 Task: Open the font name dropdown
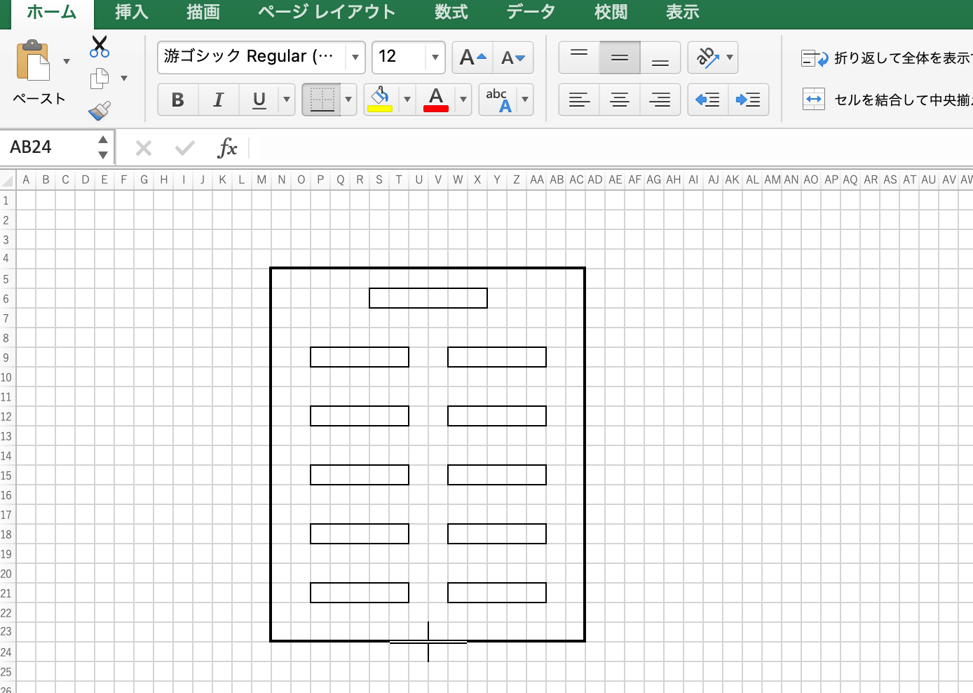(355, 58)
